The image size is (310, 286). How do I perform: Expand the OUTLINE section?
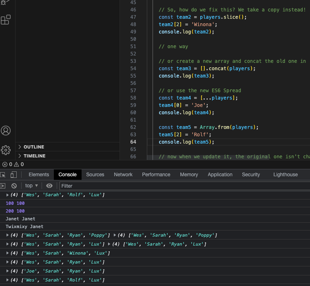tap(34, 147)
